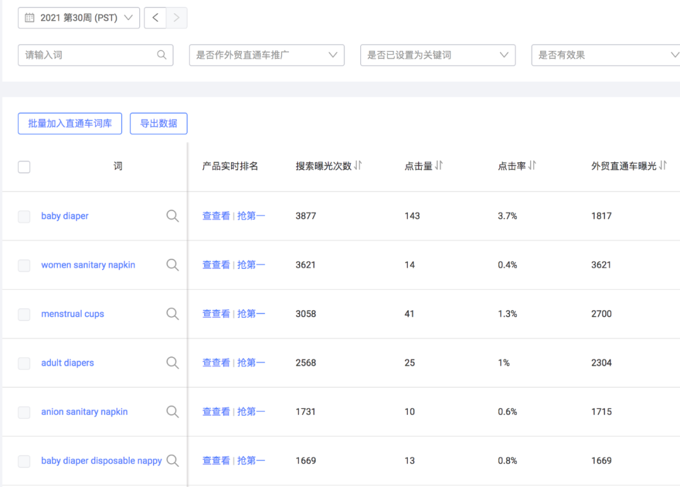Screen dimensions: 680x487
Task: Click magnifier next to women sanitary napkin
Action: pos(173,265)
